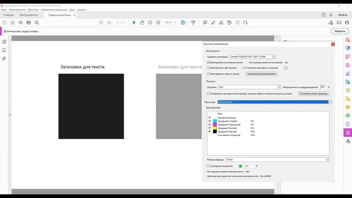Viewport: 352px width, 198px height.
Task: Add a comment note with bubble icon
Action: click(205, 23)
